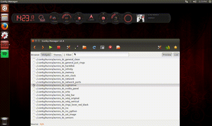
Task: Open theme folder icon in toolbar
Action: pyautogui.click(x=84, y=47)
